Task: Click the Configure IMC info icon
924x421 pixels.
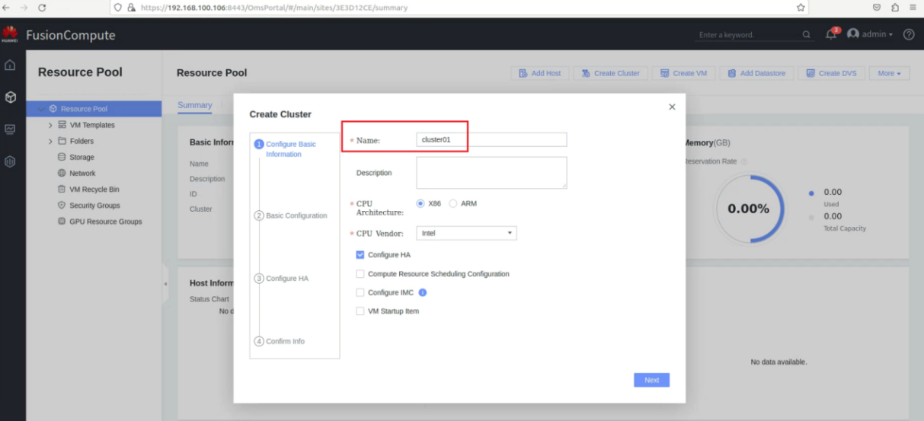Action: pyautogui.click(x=423, y=292)
